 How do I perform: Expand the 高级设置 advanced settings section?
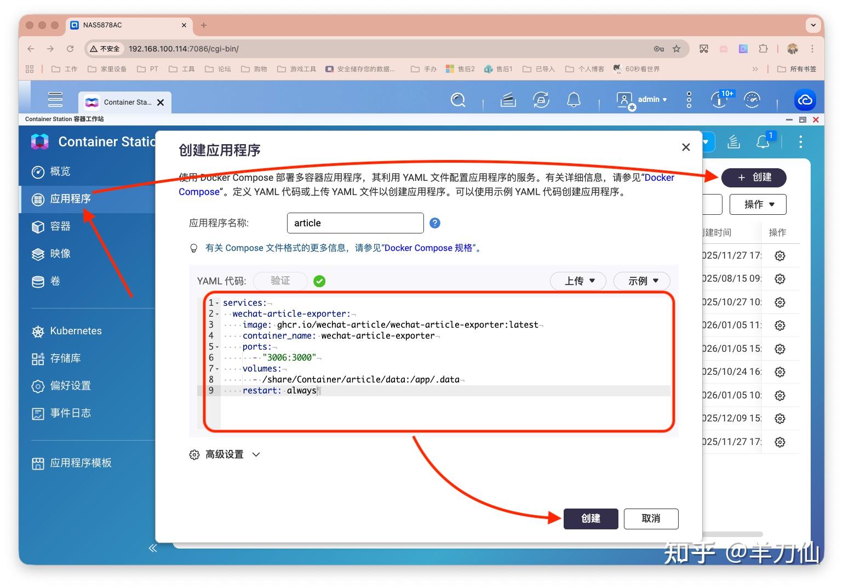pyautogui.click(x=225, y=454)
